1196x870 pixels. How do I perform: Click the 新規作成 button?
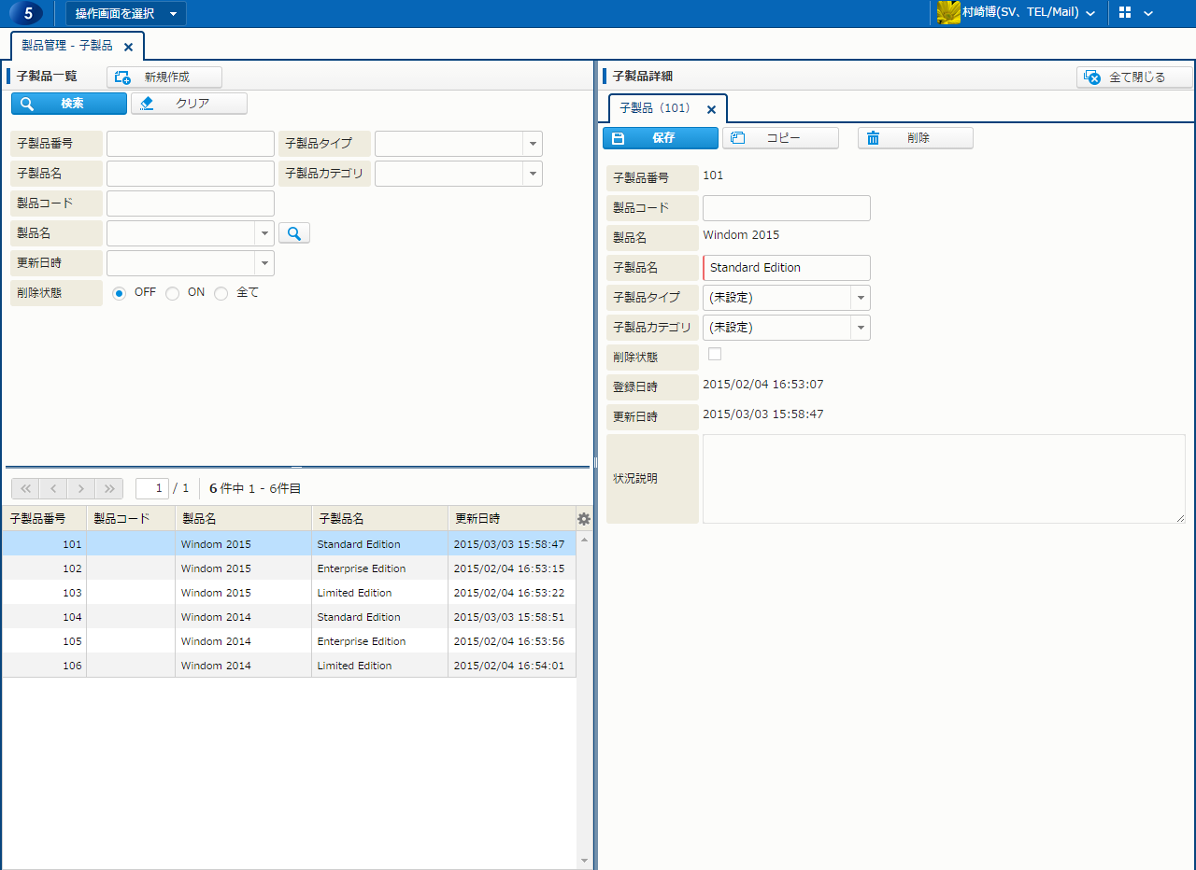coord(164,77)
